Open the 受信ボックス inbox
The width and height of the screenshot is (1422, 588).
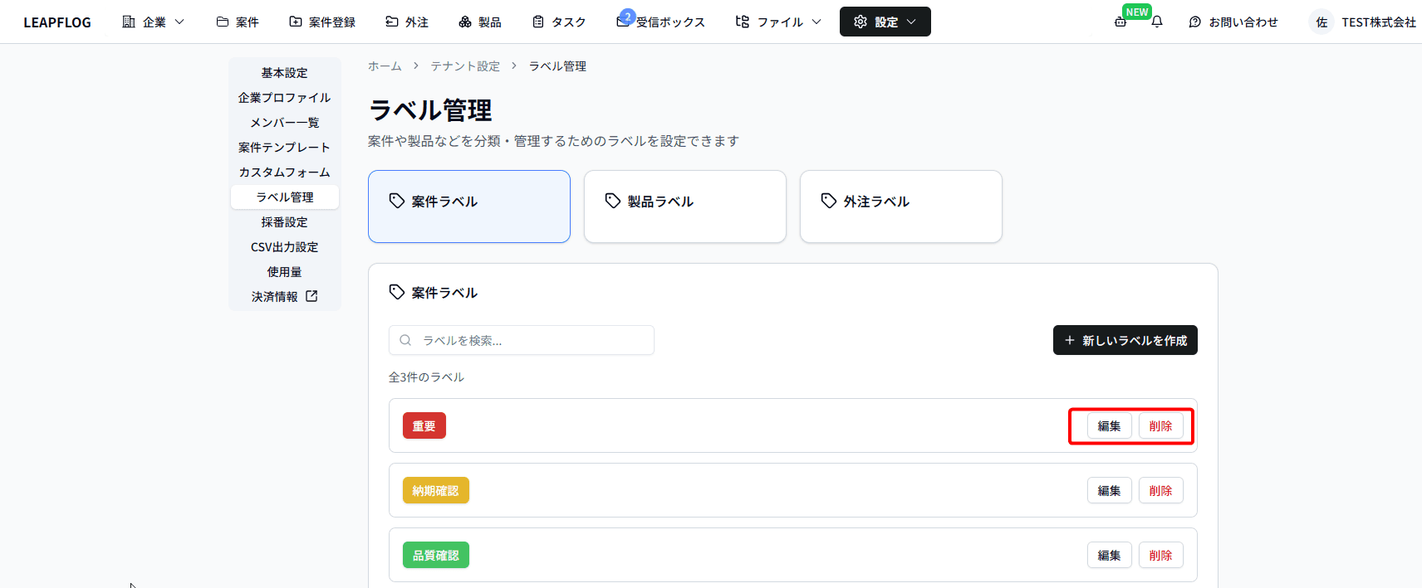661,22
